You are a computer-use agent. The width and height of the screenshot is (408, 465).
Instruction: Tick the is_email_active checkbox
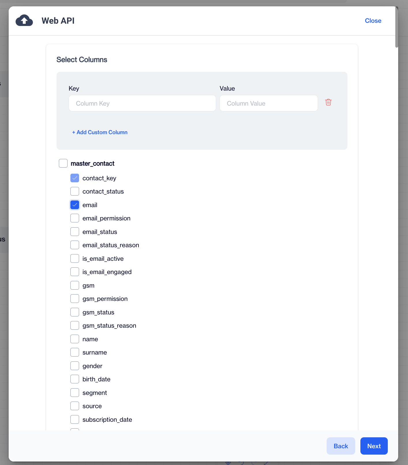coord(75,259)
